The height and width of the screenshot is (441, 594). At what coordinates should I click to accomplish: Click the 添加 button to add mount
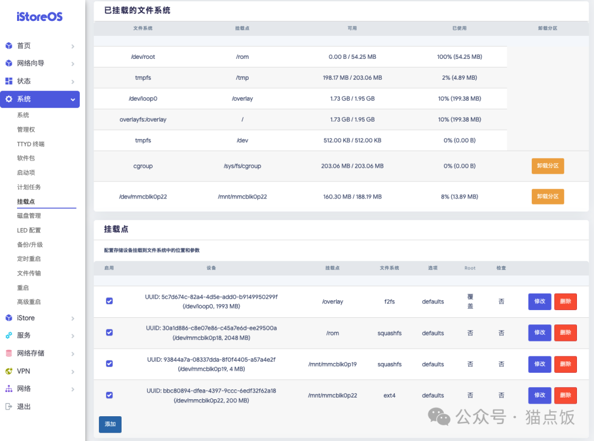click(110, 424)
